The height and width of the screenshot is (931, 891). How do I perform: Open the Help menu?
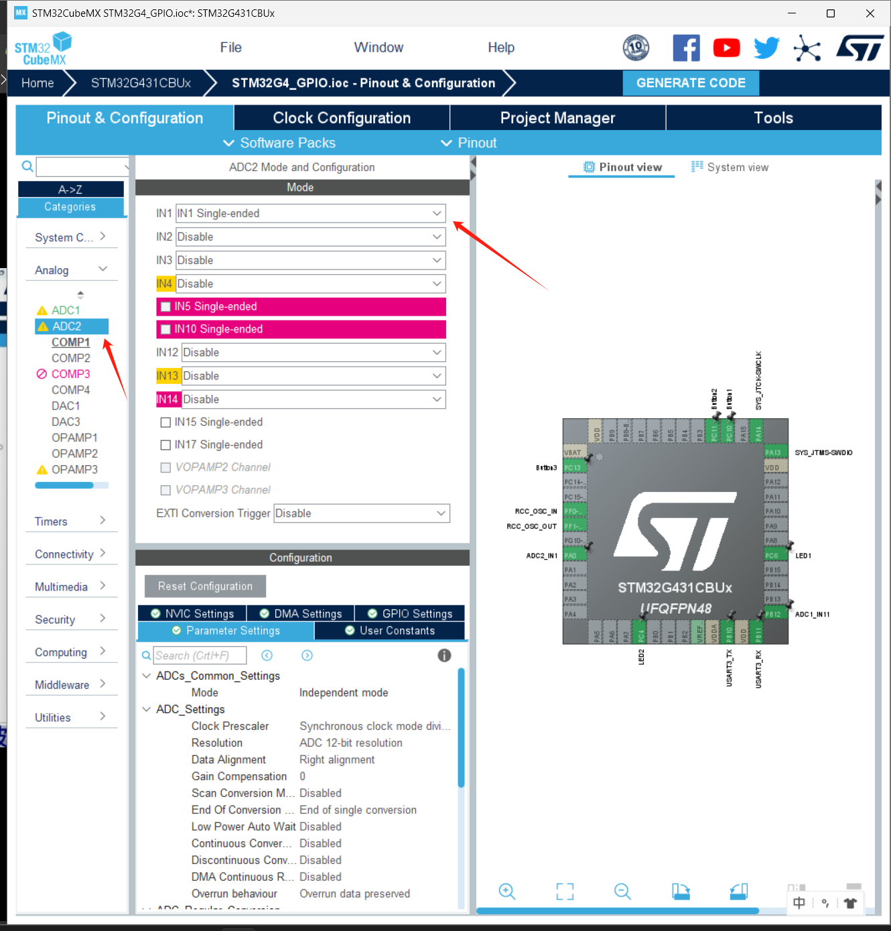pyautogui.click(x=501, y=48)
